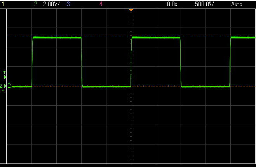
Task: Select the pink channel 4 indicator
Action: (x=101, y=4)
